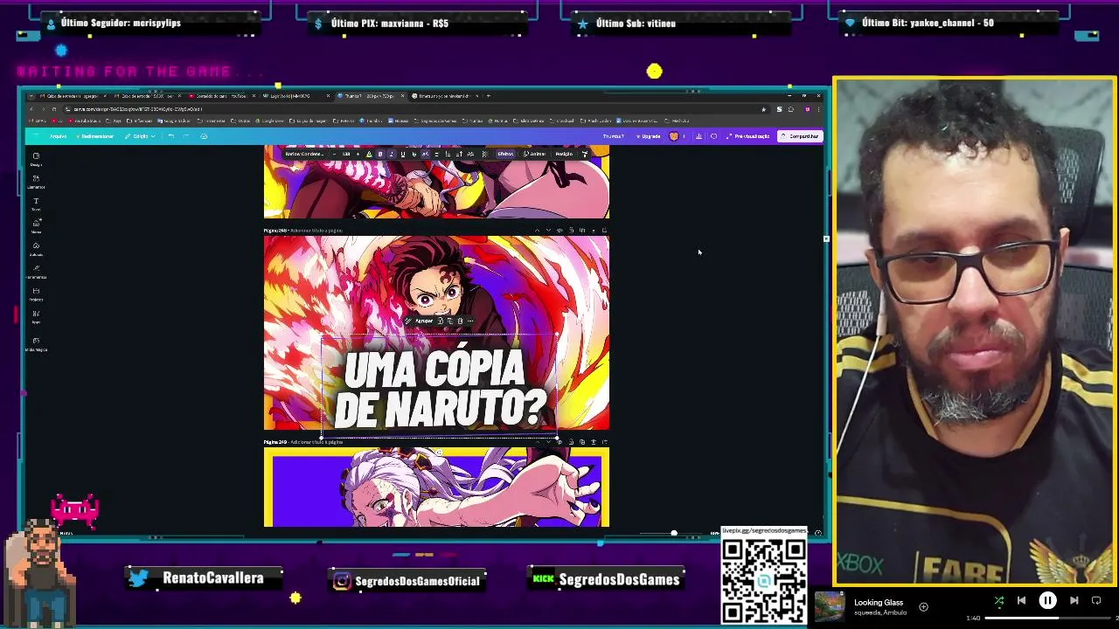Image resolution: width=1119 pixels, height=629 pixels.
Task: Open the Canva user avatar
Action: pos(674,136)
